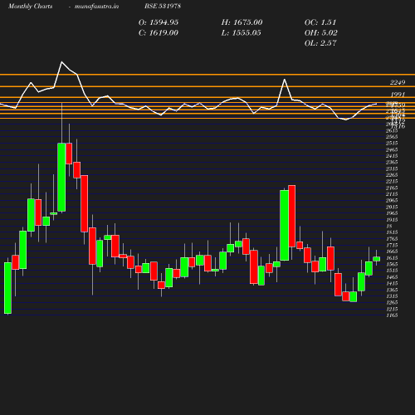Click the "Monthly Charts" title text
The image size is (415, 415).
pyautogui.click(x=30, y=7)
